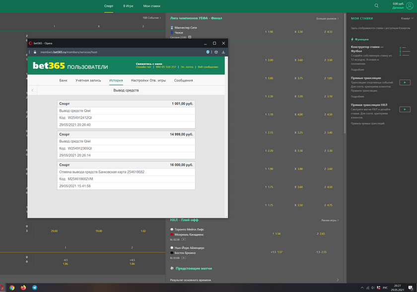Expand Результат основного времени row arrow

[338, 280]
